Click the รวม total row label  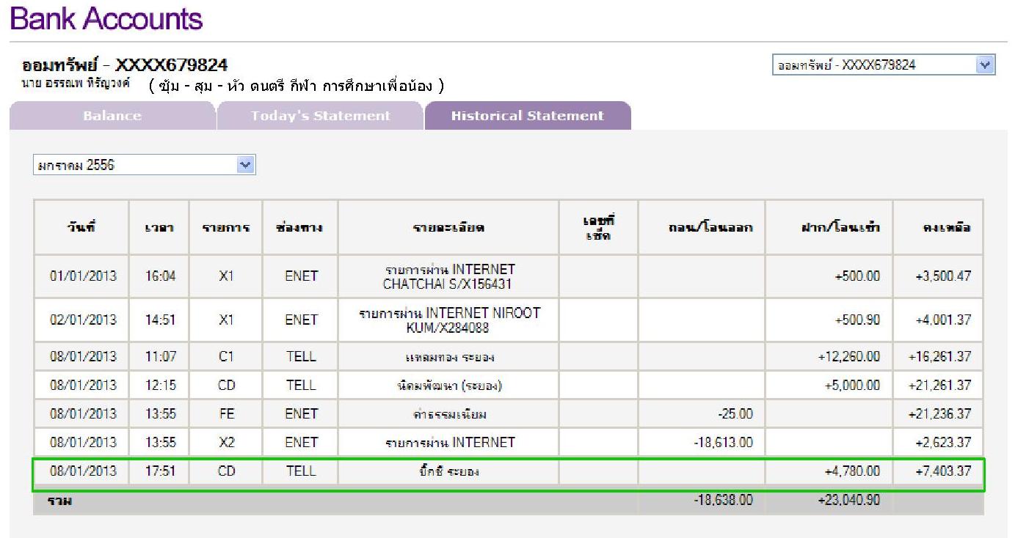tap(61, 502)
